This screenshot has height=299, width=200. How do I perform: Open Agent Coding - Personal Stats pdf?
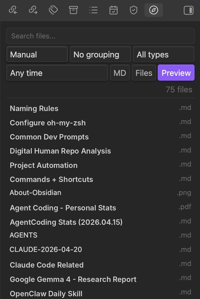pyautogui.click(x=100, y=208)
